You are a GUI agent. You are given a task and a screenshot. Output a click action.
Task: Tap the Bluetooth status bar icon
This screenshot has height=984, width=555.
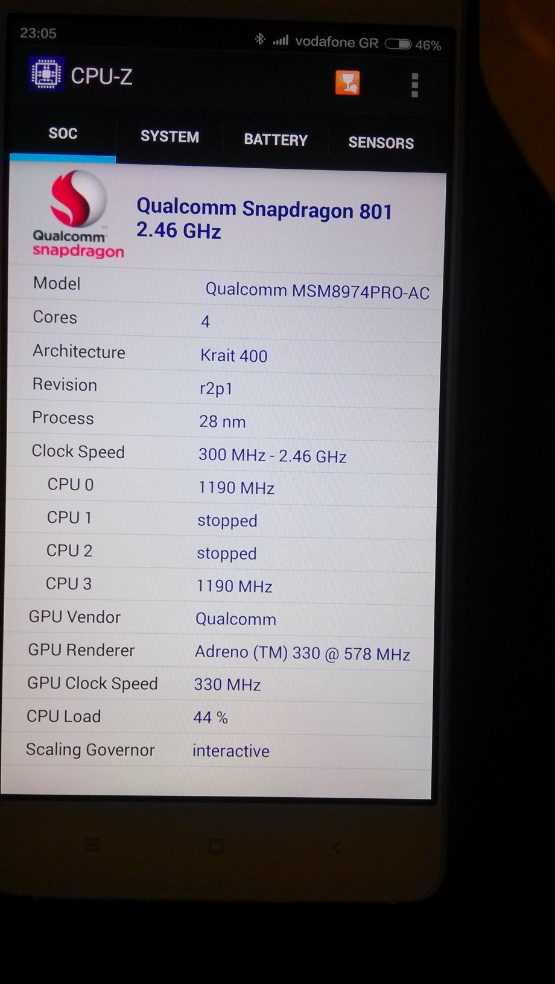(260, 39)
